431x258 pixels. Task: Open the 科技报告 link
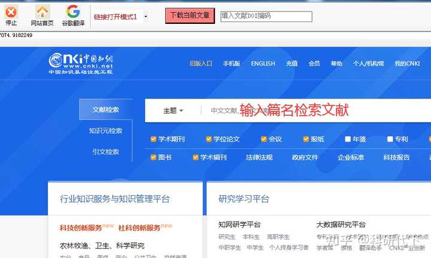397,158
